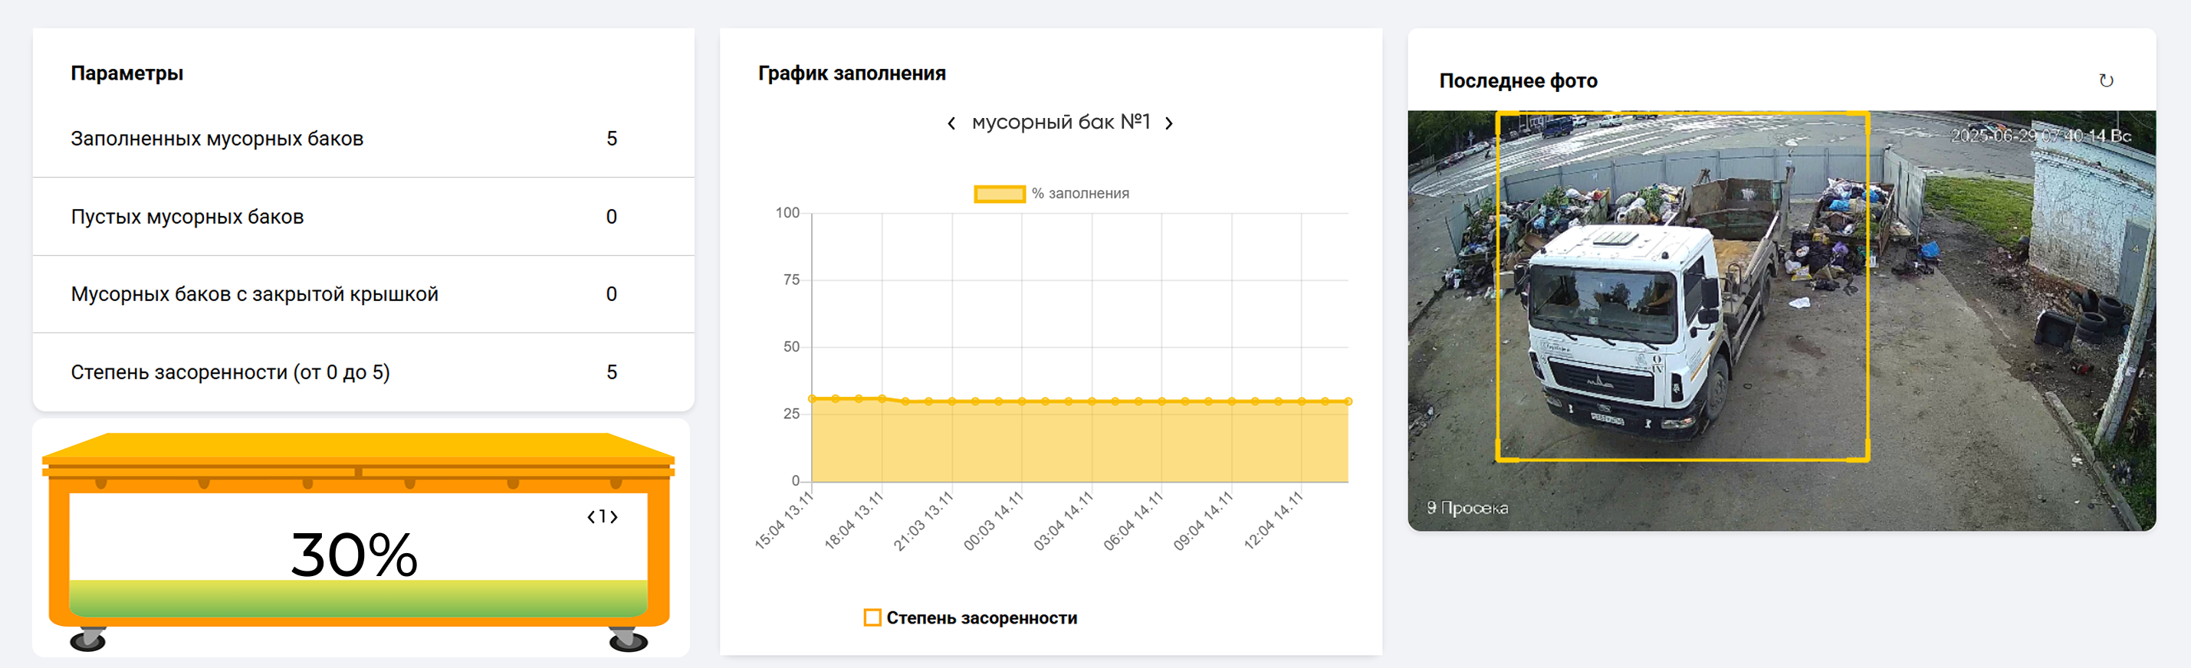The image size is (2191, 668).
Task: Refresh the last photo
Action: 2105,80
